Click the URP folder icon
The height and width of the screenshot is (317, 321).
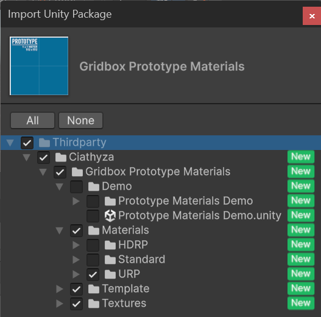coord(110,274)
